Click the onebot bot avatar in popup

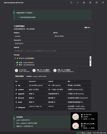point(75,117)
